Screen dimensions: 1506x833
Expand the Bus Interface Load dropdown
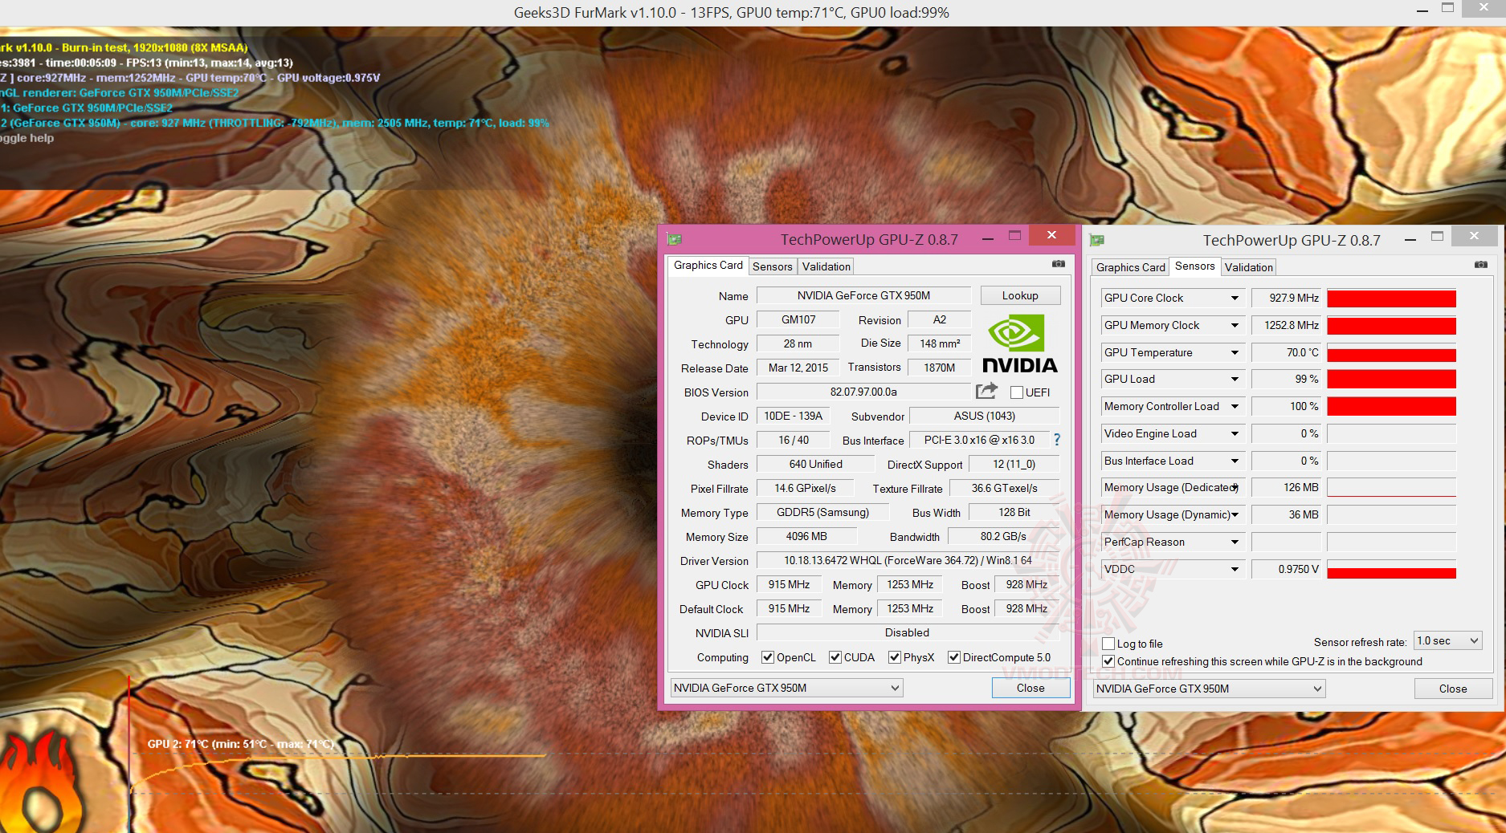[x=1235, y=461]
